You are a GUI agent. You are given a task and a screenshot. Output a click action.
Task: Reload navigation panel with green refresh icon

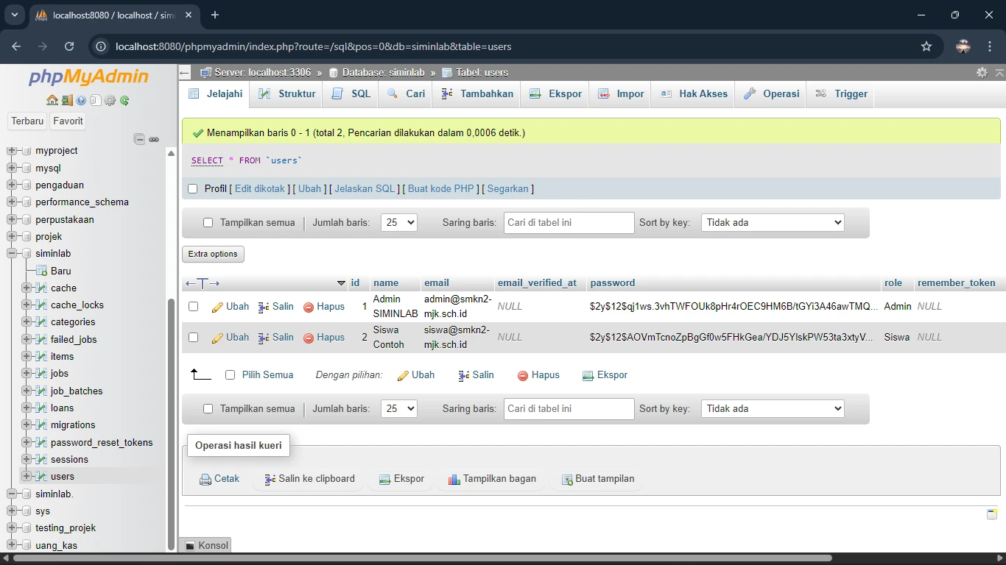tap(124, 101)
